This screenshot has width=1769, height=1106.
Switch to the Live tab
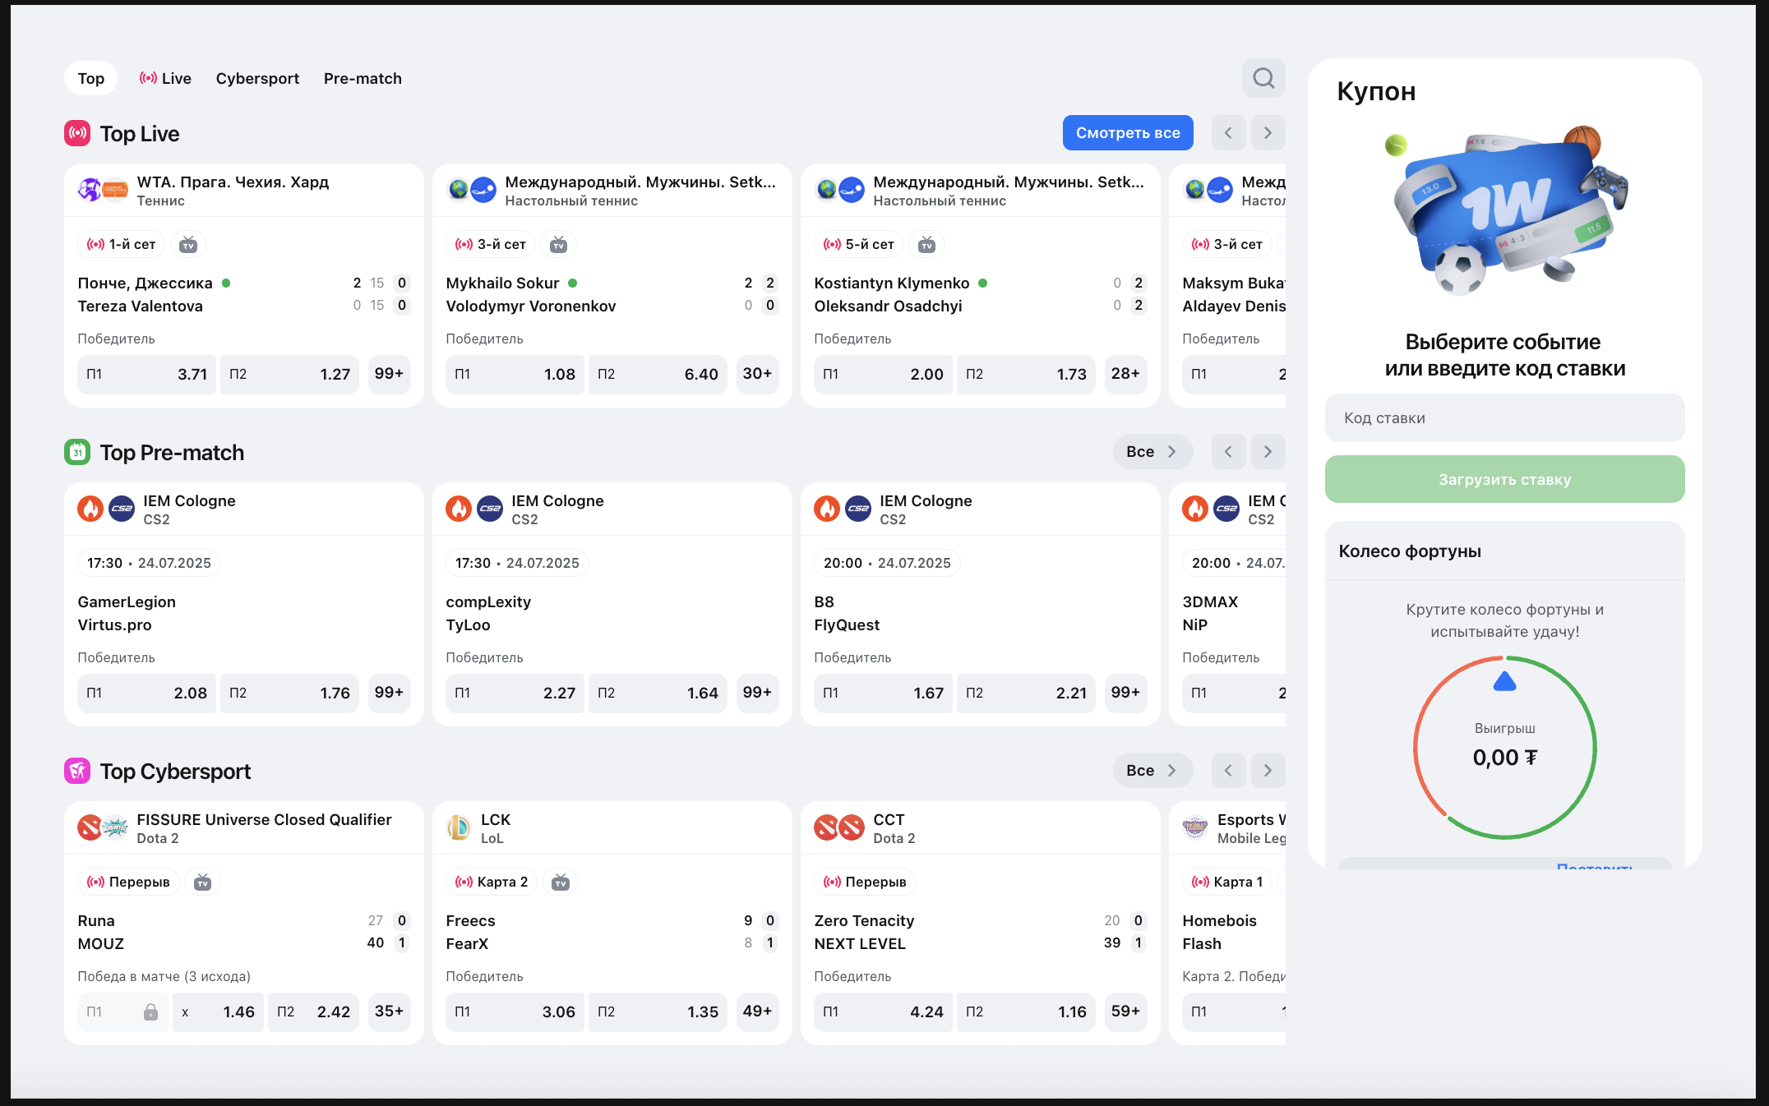point(165,78)
